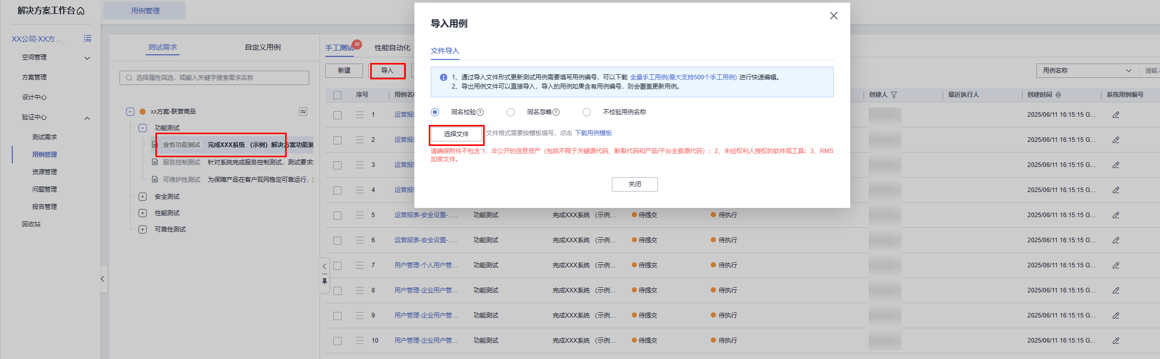Click edit pencil icon in row 1
The width and height of the screenshot is (1160, 359).
1116,115
